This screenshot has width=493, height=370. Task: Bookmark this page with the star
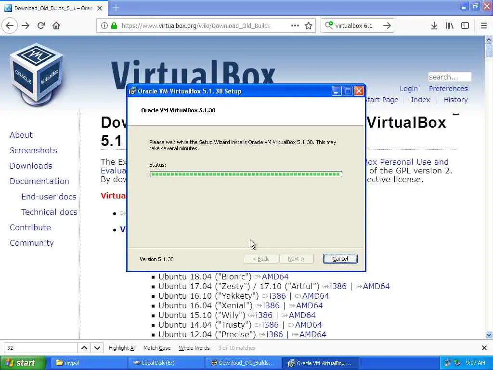click(309, 26)
